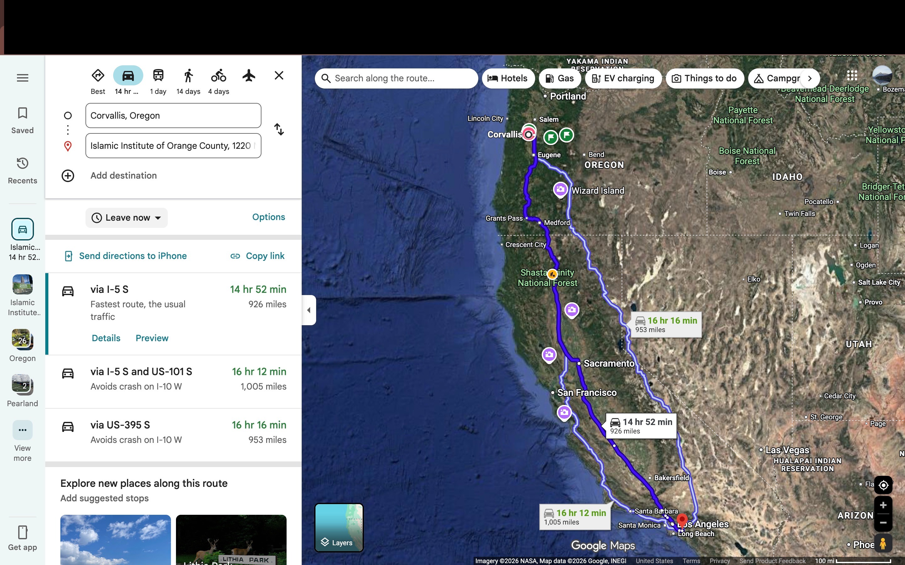Viewport: 905px width, 565px height.
Task: Select the flights travel mode icon
Action: [x=249, y=76]
